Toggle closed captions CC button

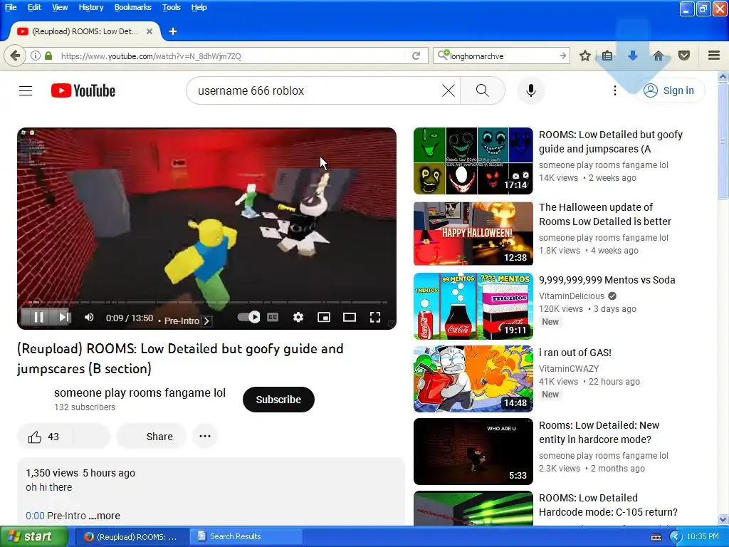coord(273,317)
